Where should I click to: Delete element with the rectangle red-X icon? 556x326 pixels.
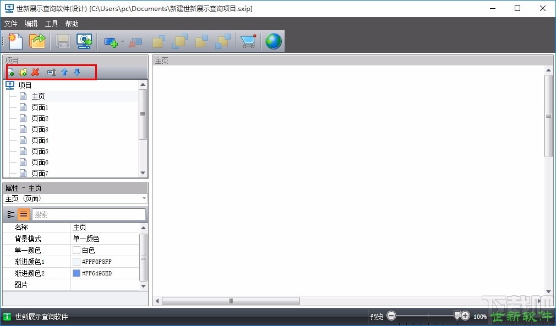pyautogui.click(x=135, y=42)
